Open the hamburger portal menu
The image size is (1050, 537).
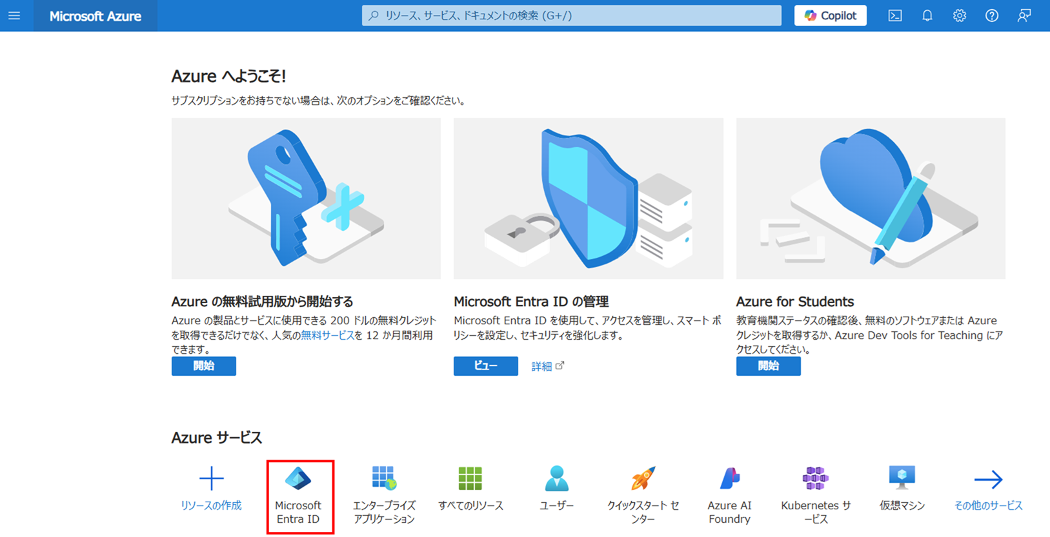click(14, 15)
